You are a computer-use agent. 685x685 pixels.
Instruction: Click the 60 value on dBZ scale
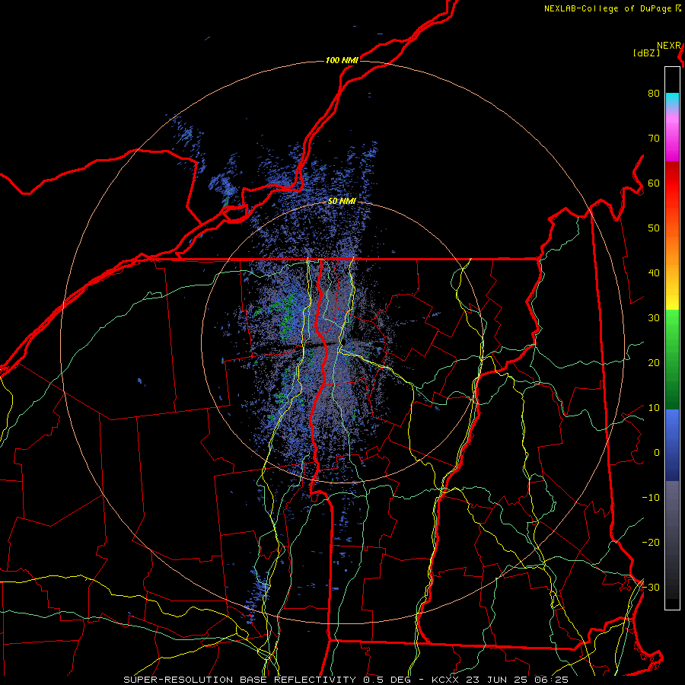tap(654, 183)
